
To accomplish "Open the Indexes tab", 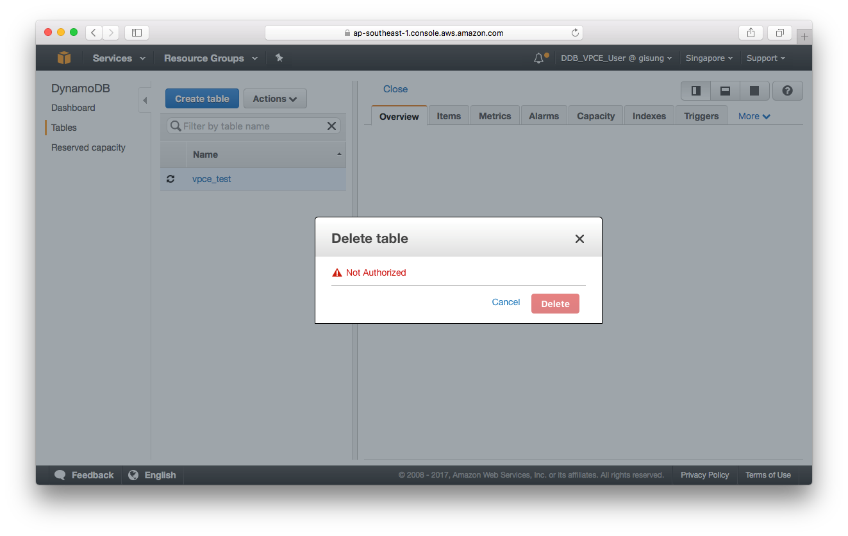I will [x=649, y=116].
